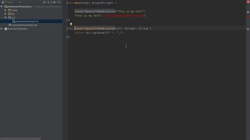This screenshot has height=140, width=250.
Task: Click the first white stripe mark in gutter
Action: coord(248,12)
